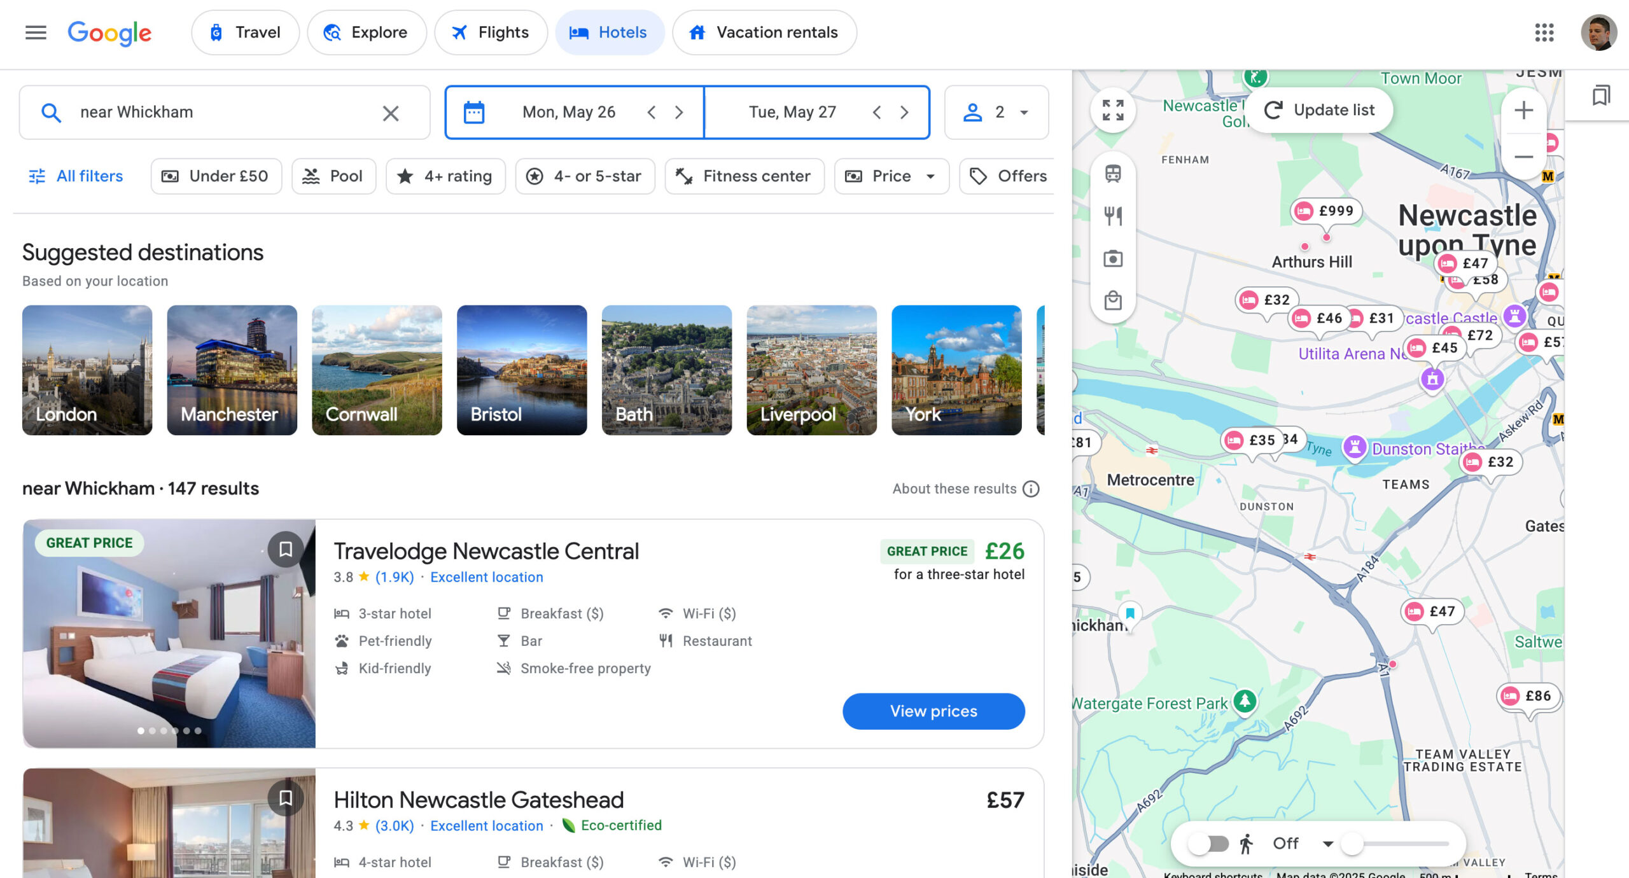Go to next check-in date
The height and width of the screenshot is (878, 1629).
click(x=679, y=113)
